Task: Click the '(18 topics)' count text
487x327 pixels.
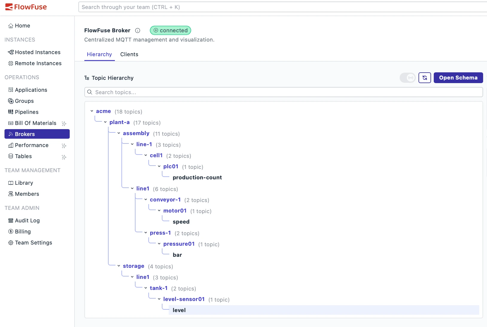Action: point(128,112)
